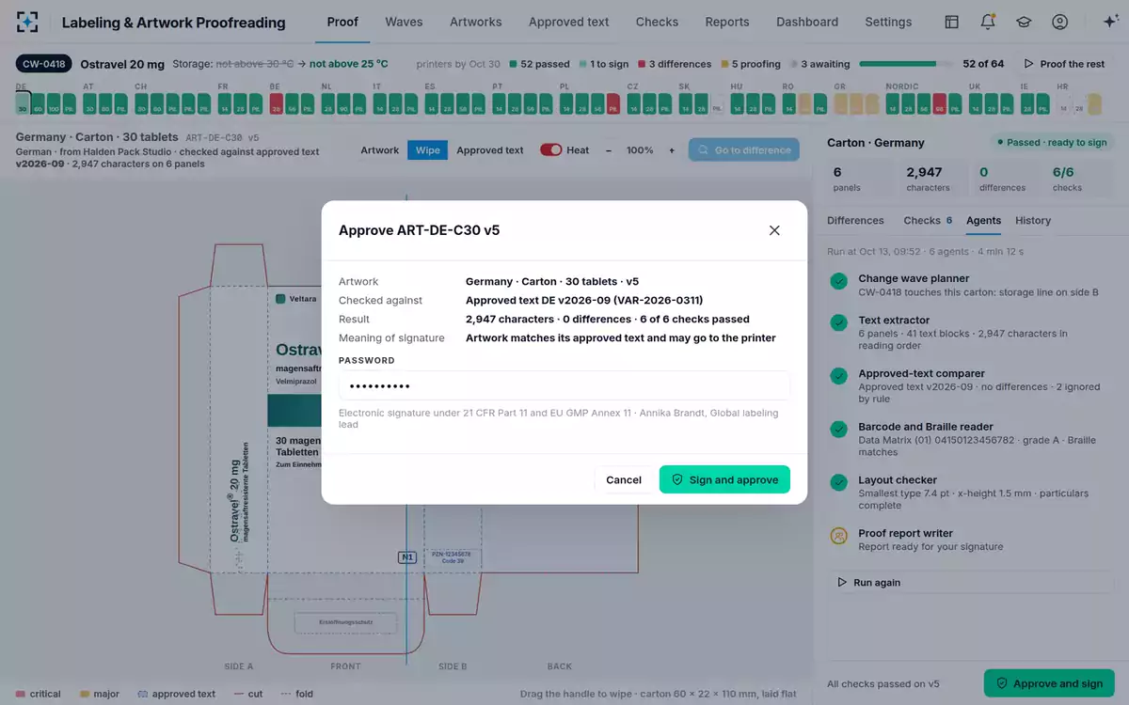Switch to the Differences tab in side panel
Viewport: 1129px width, 705px height.
pyautogui.click(x=855, y=221)
